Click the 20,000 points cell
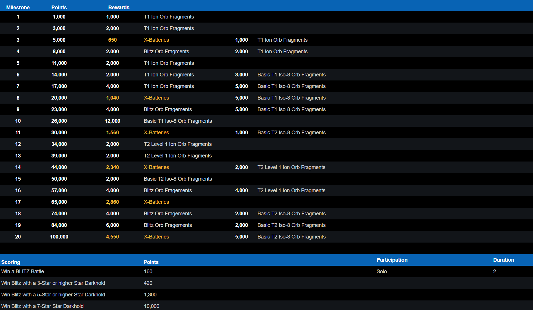Image resolution: width=533 pixels, height=310 pixels. click(x=59, y=98)
